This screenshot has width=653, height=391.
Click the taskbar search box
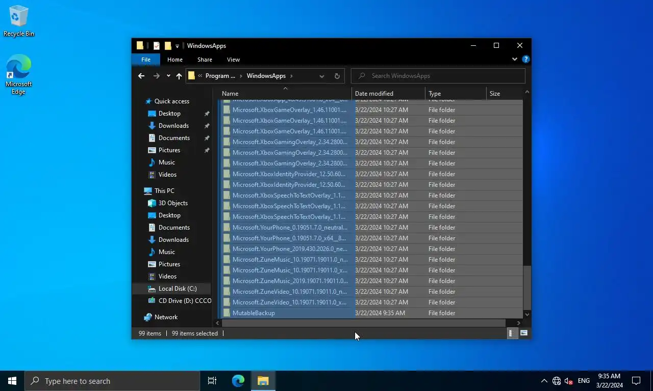click(x=112, y=381)
